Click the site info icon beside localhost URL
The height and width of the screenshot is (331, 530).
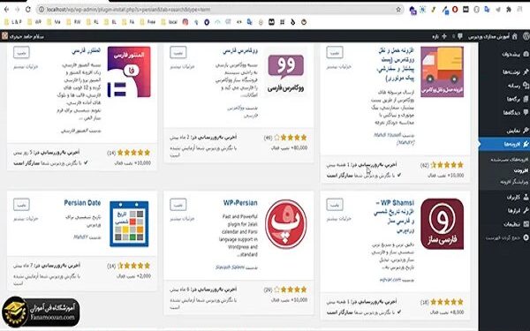(x=42, y=10)
